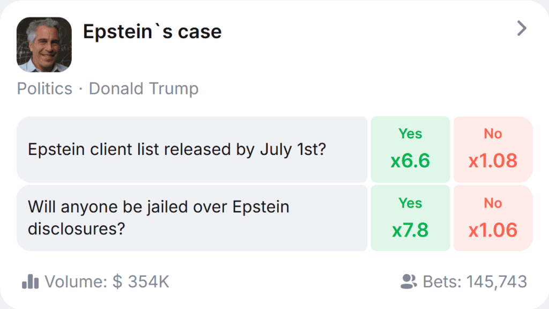Click the volume bar chart icon

coord(31,281)
